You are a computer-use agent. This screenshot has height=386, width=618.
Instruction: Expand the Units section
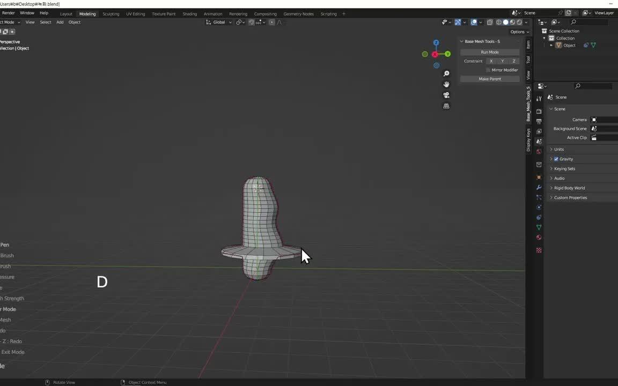559,149
